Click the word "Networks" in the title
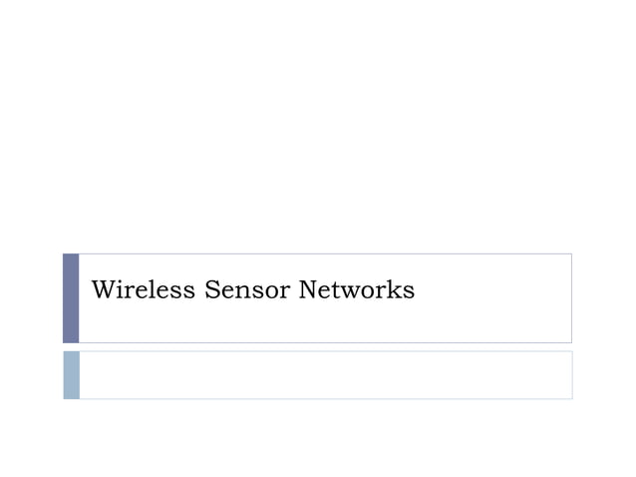 pyautogui.click(x=357, y=290)
